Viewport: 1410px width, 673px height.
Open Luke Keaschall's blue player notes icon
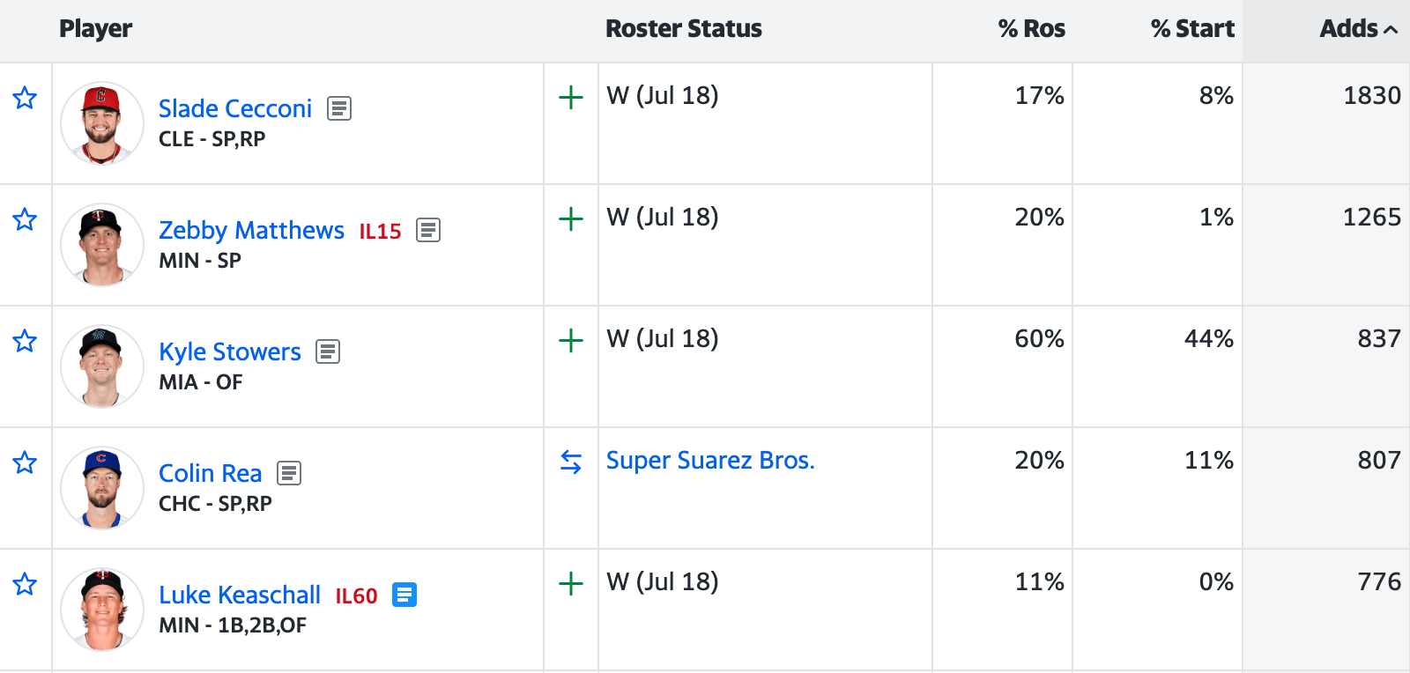click(x=404, y=595)
